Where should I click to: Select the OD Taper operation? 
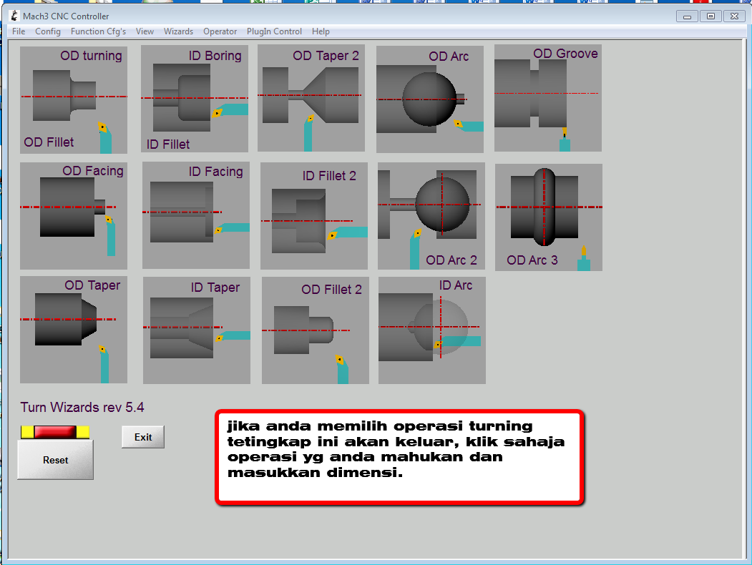(x=74, y=329)
